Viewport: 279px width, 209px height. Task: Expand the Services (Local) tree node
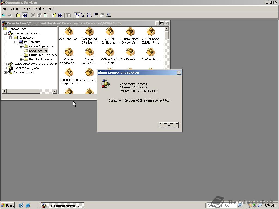coord(5,72)
